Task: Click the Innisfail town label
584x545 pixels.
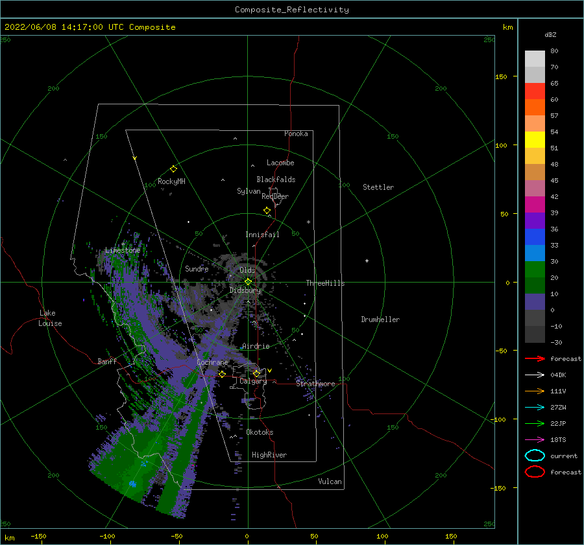Action: (262, 235)
